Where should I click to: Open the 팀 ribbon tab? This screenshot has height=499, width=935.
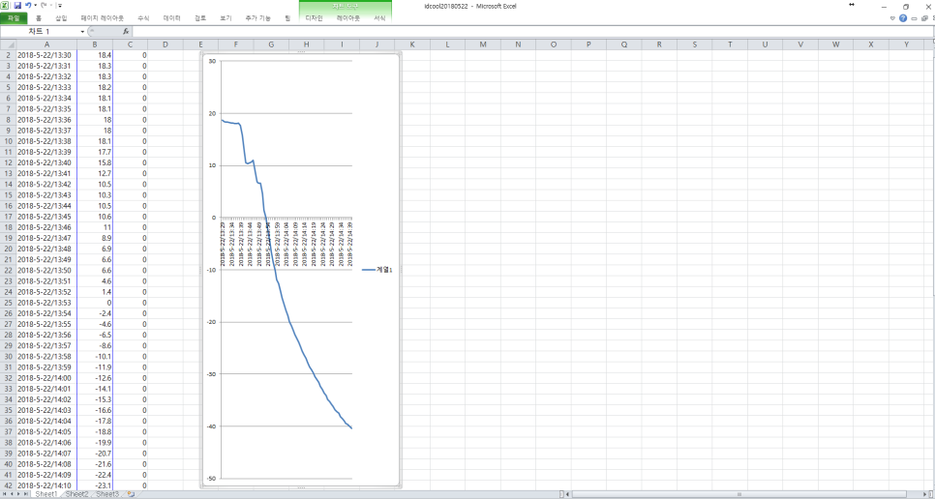287,18
